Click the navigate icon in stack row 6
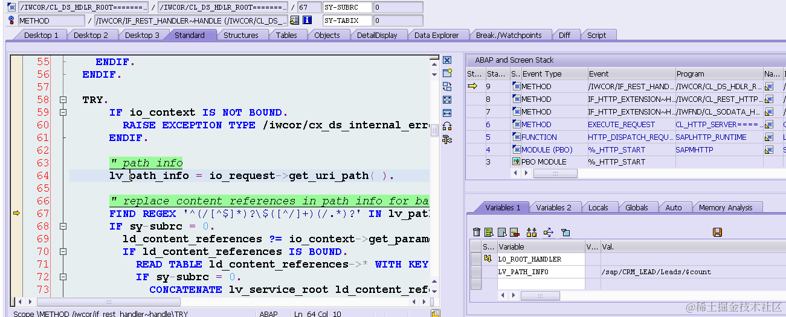The width and height of the screenshot is (786, 317). pyautogui.click(x=769, y=124)
